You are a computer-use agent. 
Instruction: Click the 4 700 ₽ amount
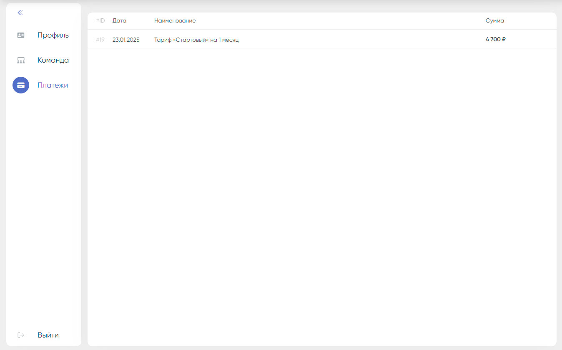point(495,40)
